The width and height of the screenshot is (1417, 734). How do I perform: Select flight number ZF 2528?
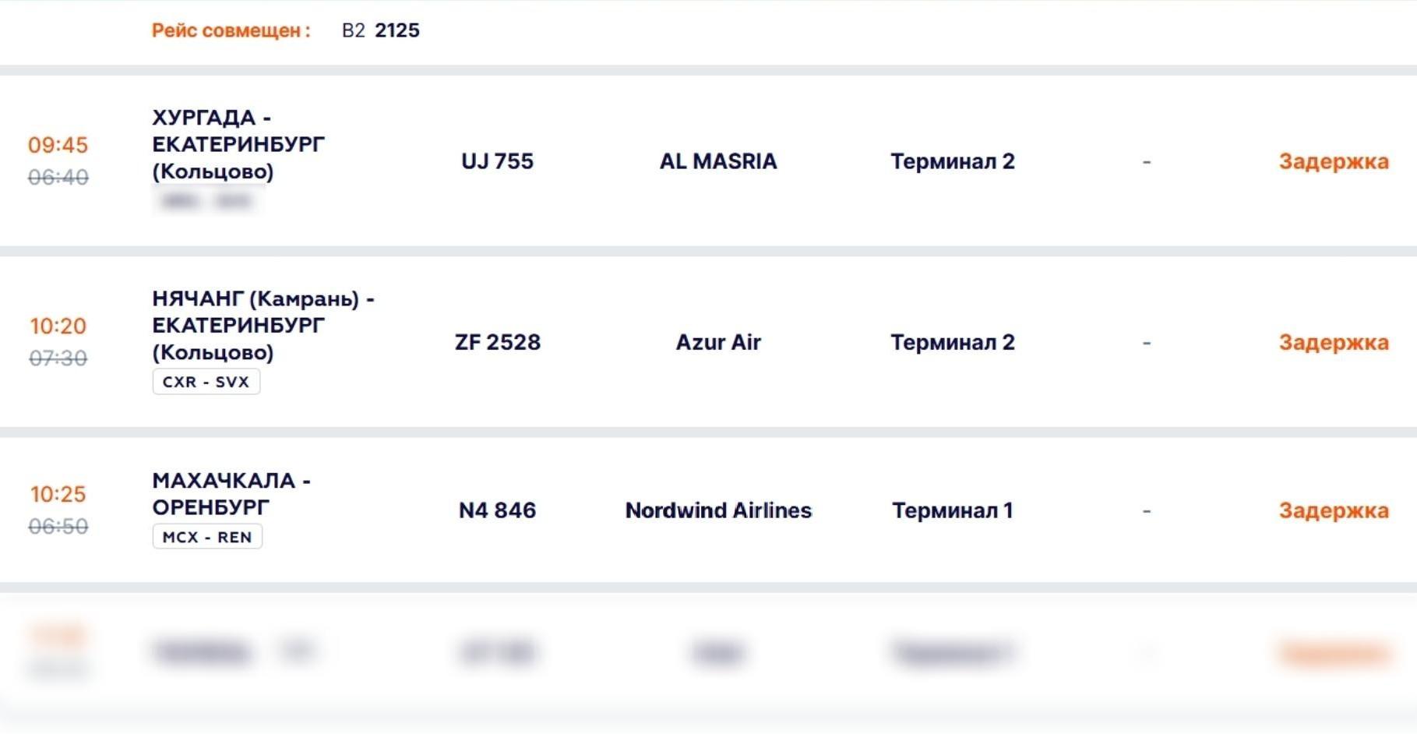497,342
